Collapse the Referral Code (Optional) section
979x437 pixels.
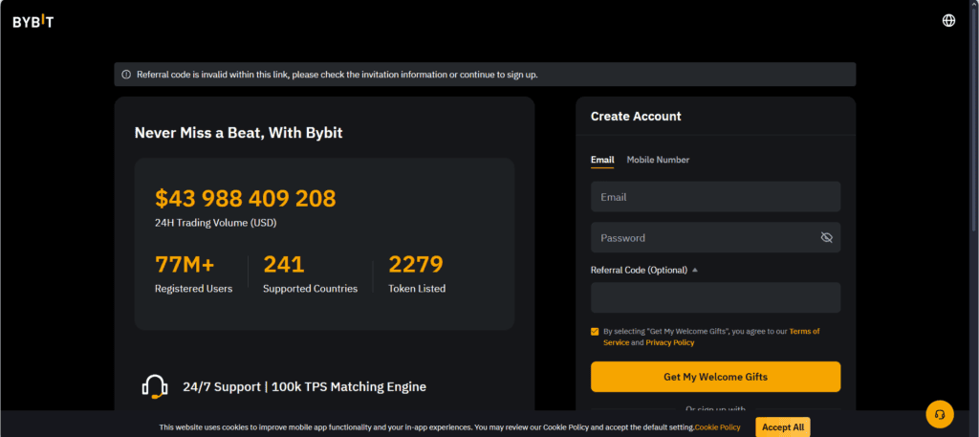(x=695, y=271)
